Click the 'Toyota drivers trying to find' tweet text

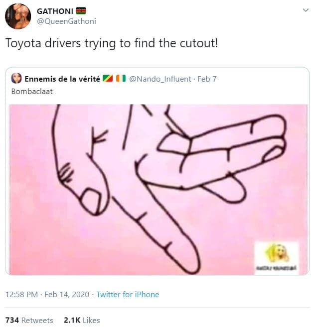111,43
